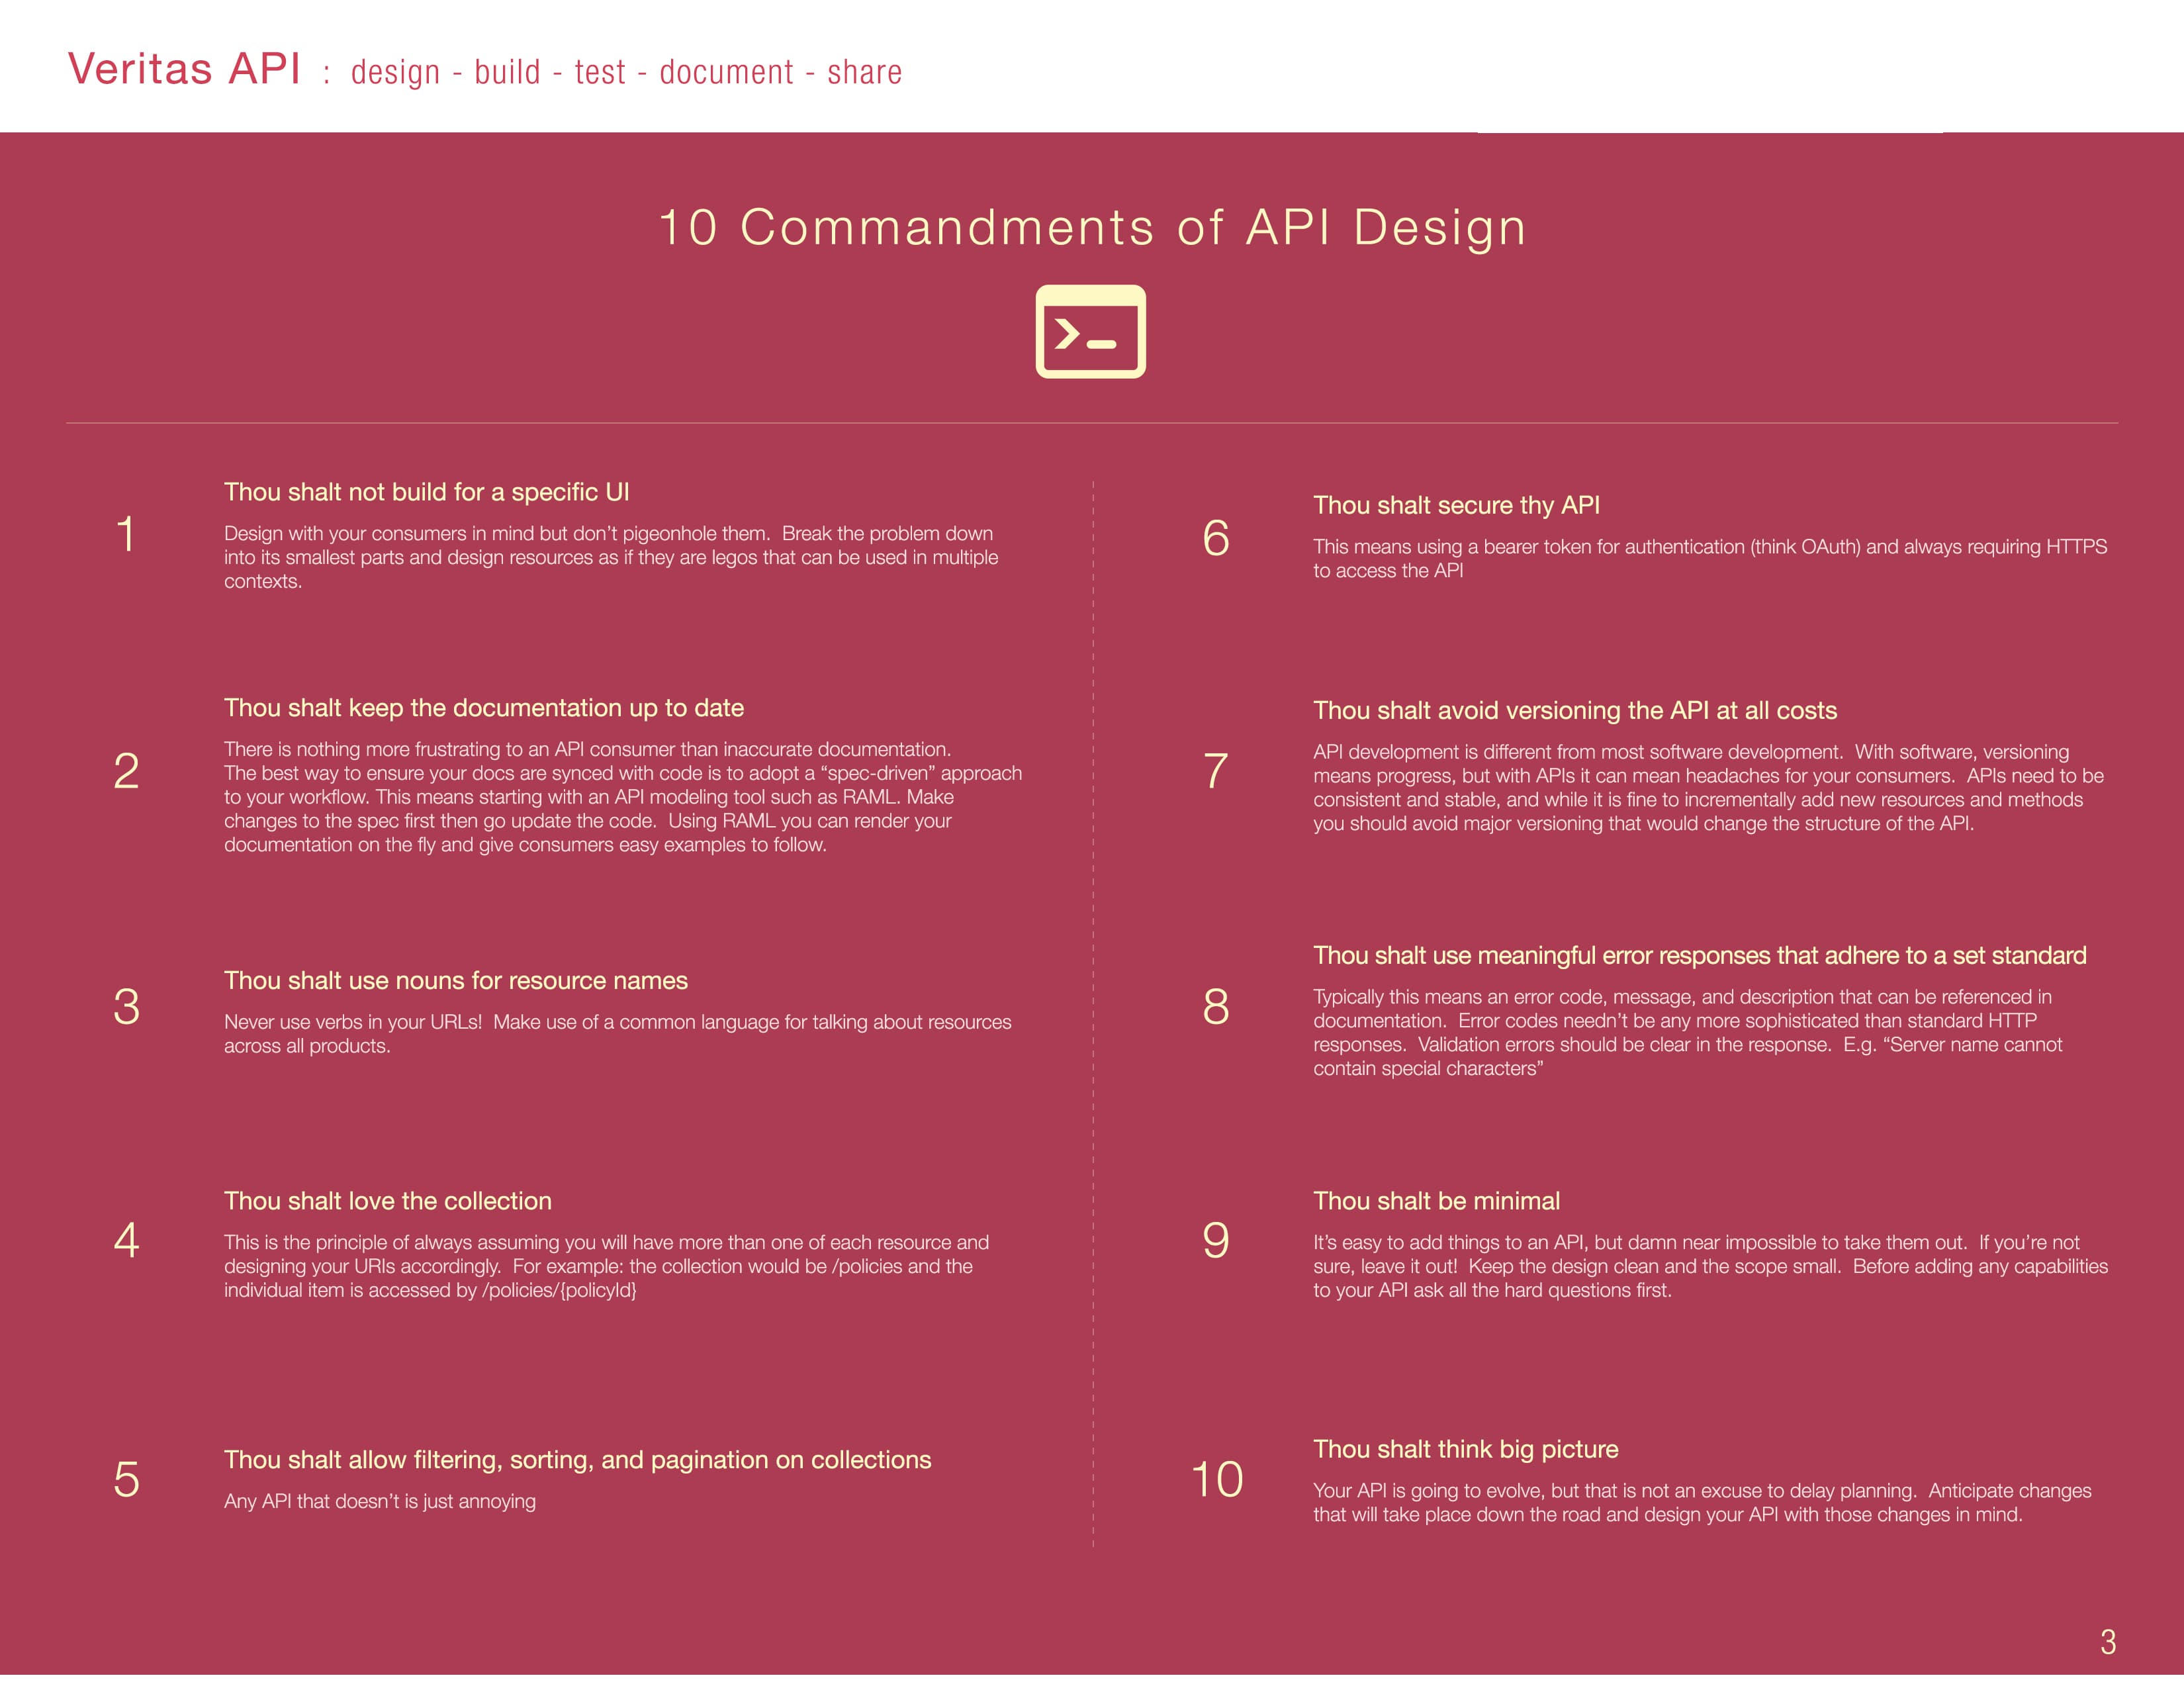Click paragraph starting 'This means using a bearer token'
The image size is (2184, 1688).
pos(1710,559)
